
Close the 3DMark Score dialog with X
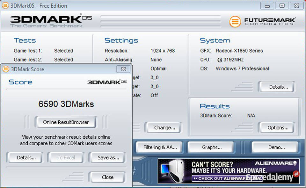pos(123,69)
